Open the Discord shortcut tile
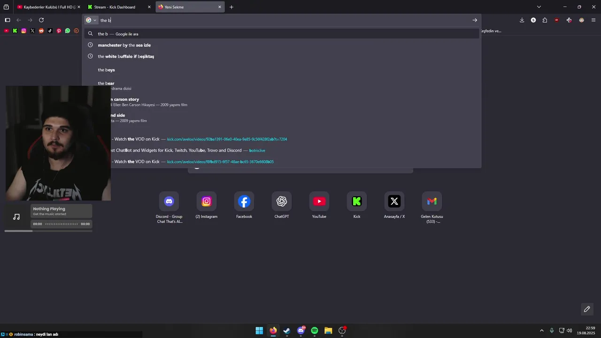 (169, 201)
